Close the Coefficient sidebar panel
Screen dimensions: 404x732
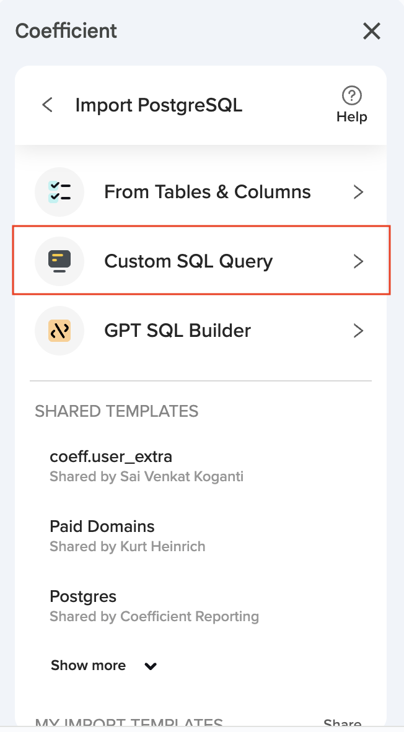pos(371,31)
